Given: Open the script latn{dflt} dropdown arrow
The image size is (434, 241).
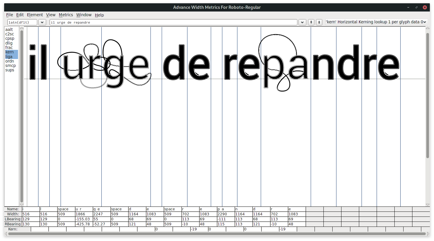Looking at the screenshot, I should click(42, 22).
